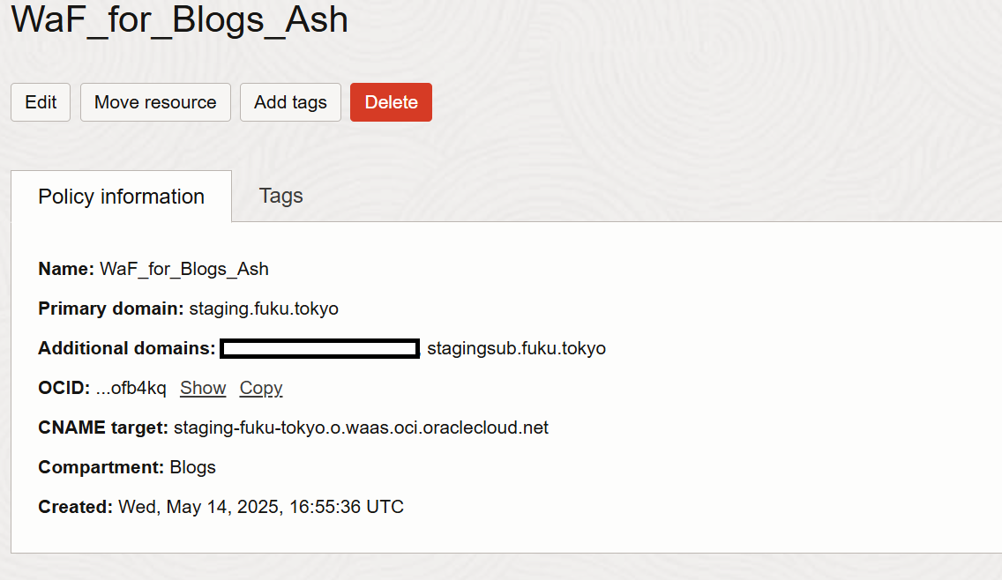1002x580 pixels.
Task: Click the Created timestamp text
Action: [x=261, y=507]
